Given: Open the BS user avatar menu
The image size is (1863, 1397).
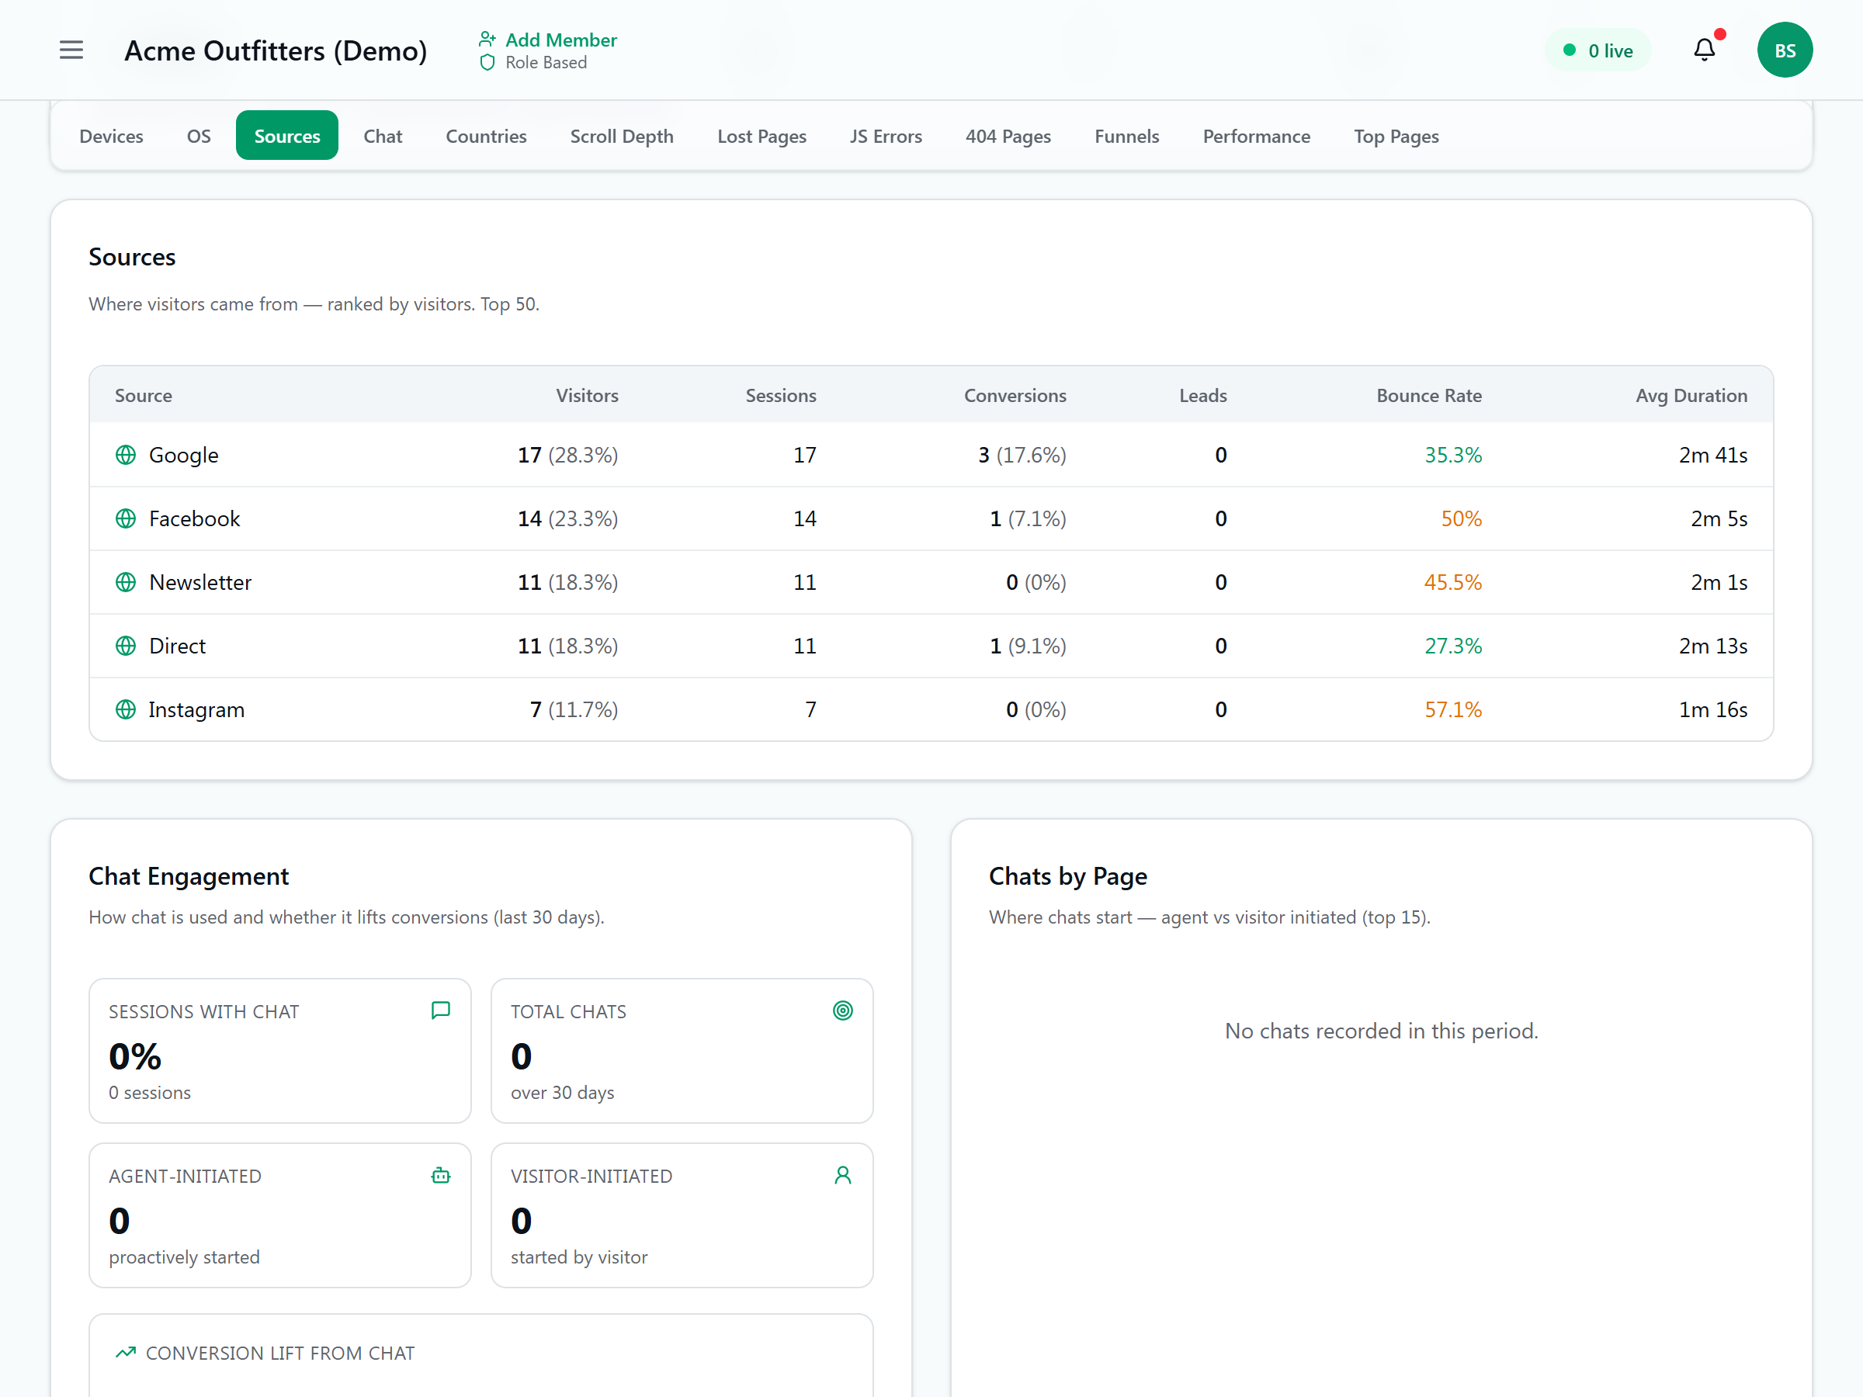Looking at the screenshot, I should (1785, 50).
